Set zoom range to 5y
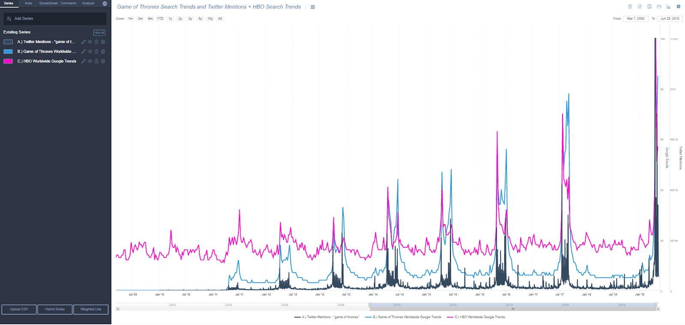The width and height of the screenshot is (685, 325). coord(200,19)
